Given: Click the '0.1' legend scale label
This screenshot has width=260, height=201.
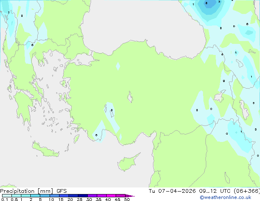Looking at the screenshot, I should click(5, 199).
